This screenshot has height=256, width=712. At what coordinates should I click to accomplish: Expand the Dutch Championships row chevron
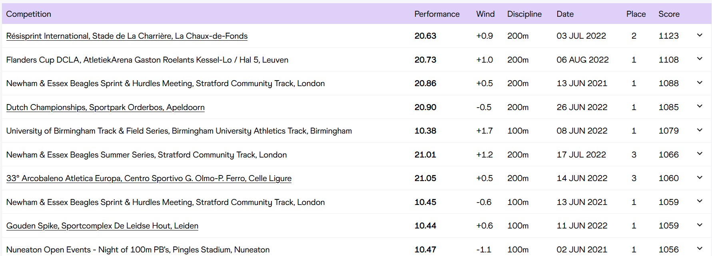(x=700, y=106)
